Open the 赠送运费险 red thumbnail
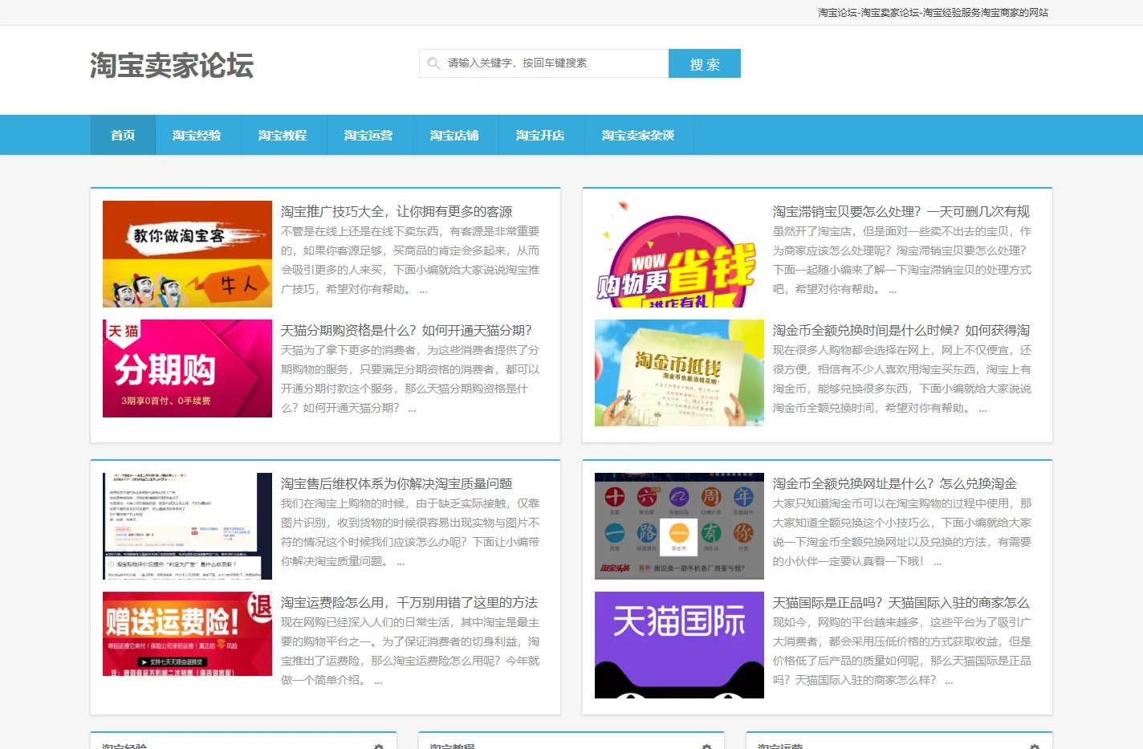This screenshot has width=1143, height=749. (x=187, y=633)
